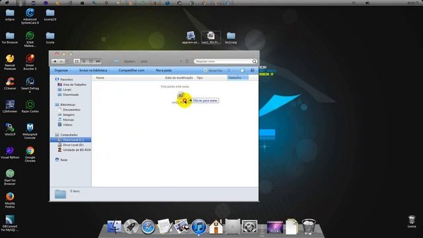Select the Google Chrome desktop shortcut
This screenshot has width=423, height=238.
[30, 154]
